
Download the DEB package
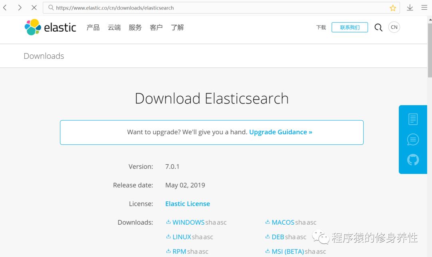[278, 237]
